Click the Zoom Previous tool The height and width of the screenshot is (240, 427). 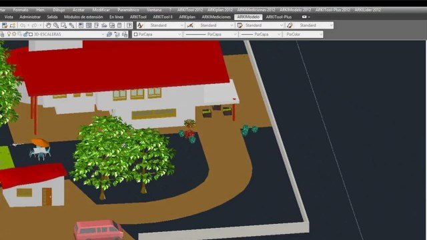[x=71, y=25]
